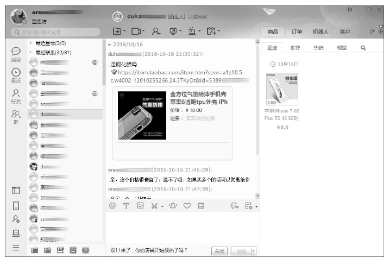Switch to the 客户 tab
This screenshot has width=390, height=264.
click(x=345, y=32)
